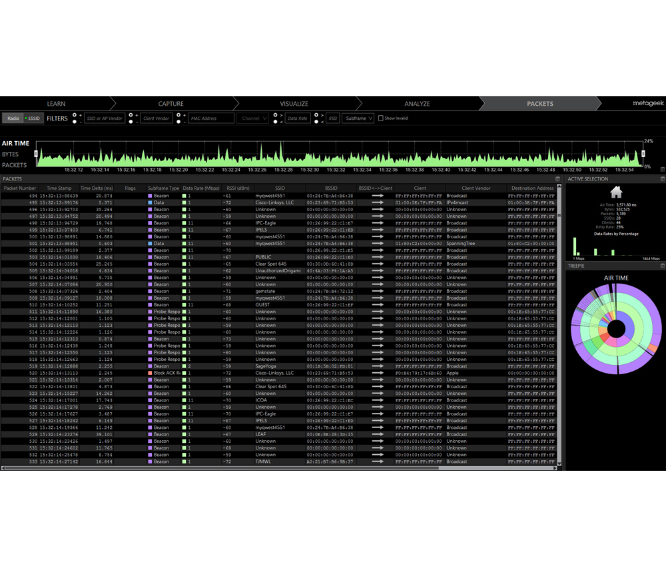Switch graph to PACKETS mode
The height and width of the screenshot is (566, 666).
tap(15, 165)
